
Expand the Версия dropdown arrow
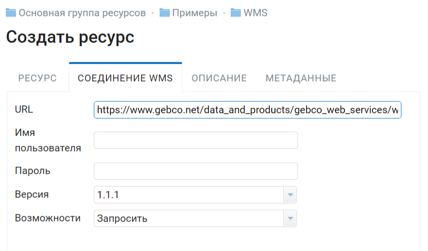pyautogui.click(x=290, y=195)
